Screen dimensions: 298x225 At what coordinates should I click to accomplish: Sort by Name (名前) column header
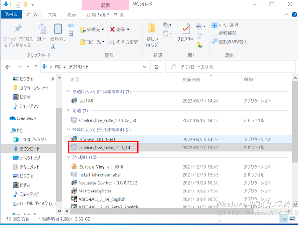[x=75, y=80]
